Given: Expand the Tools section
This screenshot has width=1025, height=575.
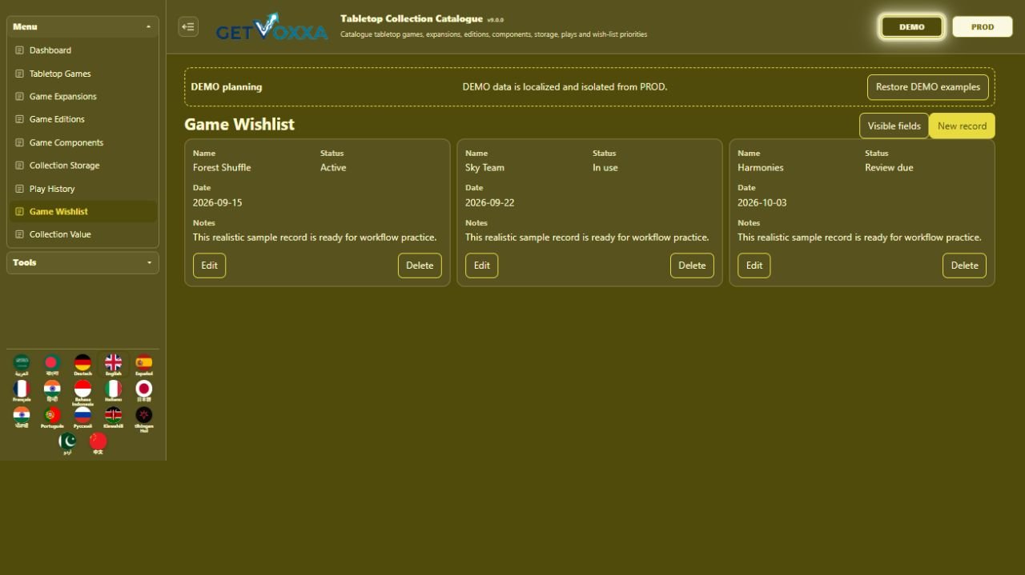Looking at the screenshot, I should tap(82, 262).
